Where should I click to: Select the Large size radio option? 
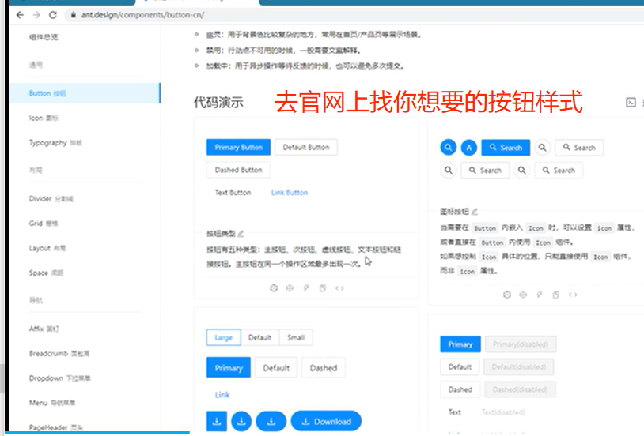coord(223,337)
